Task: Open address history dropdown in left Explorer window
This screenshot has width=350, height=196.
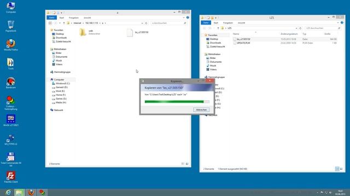Action: coord(142,23)
